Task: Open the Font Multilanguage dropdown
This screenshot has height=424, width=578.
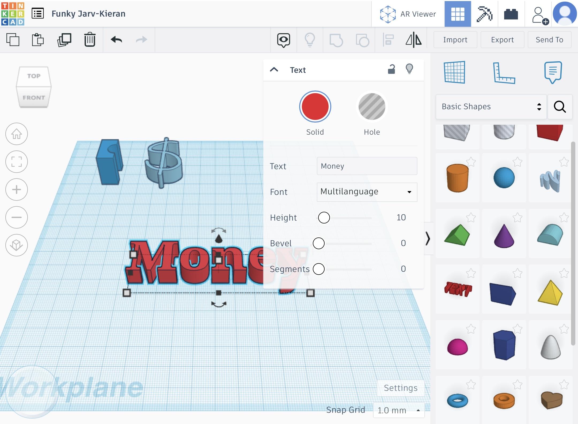Action: [367, 192]
